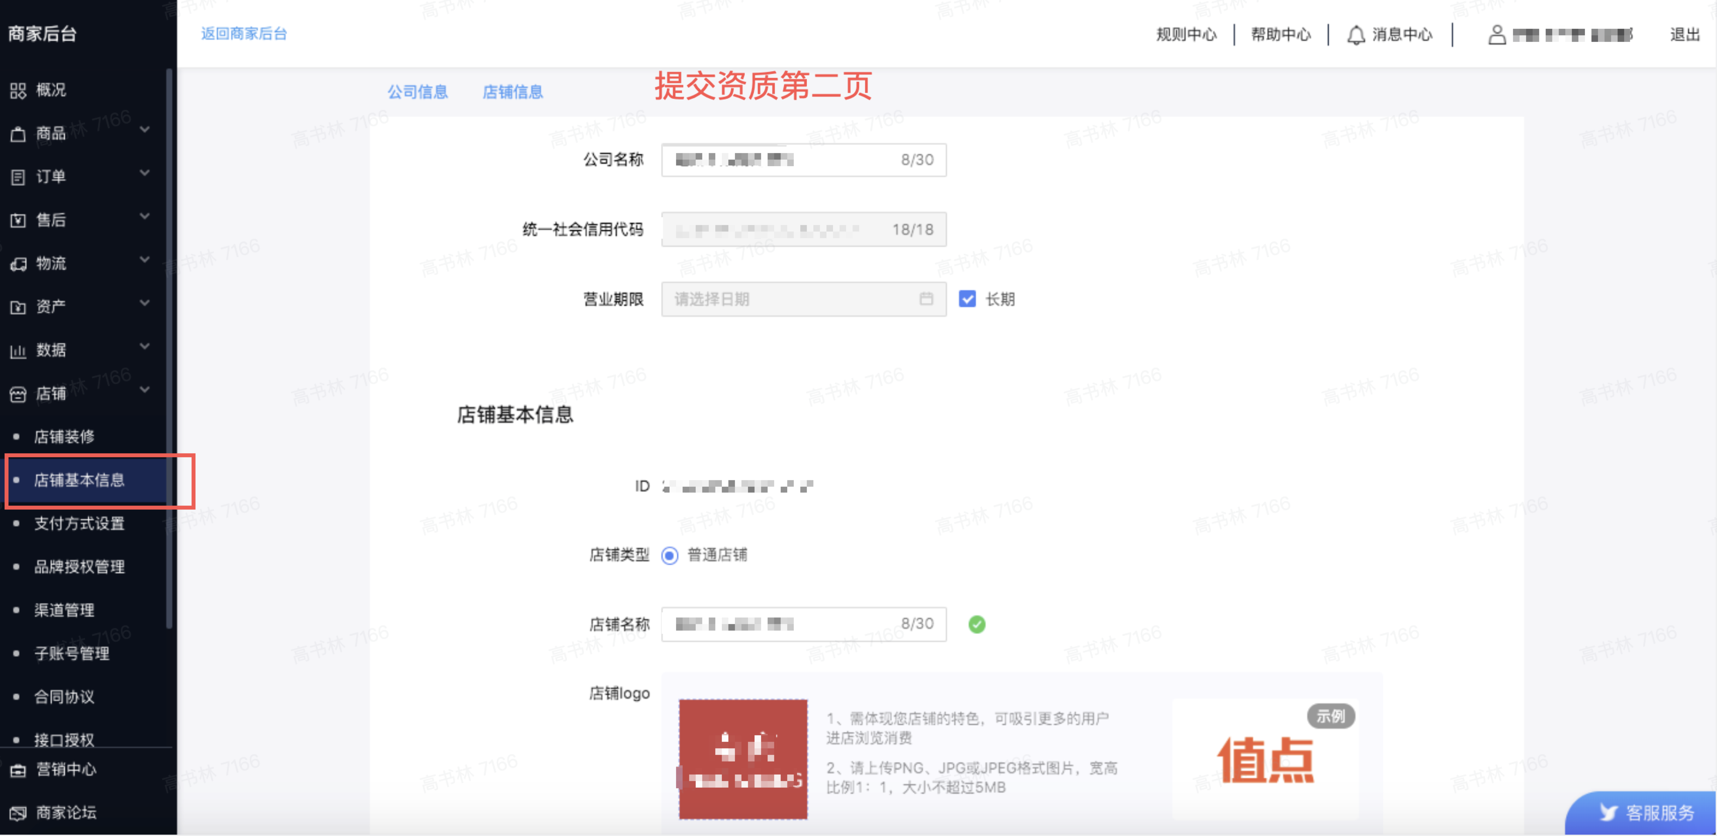Switch to the 店铺信息 tab
The width and height of the screenshot is (1717, 836).
click(x=513, y=92)
